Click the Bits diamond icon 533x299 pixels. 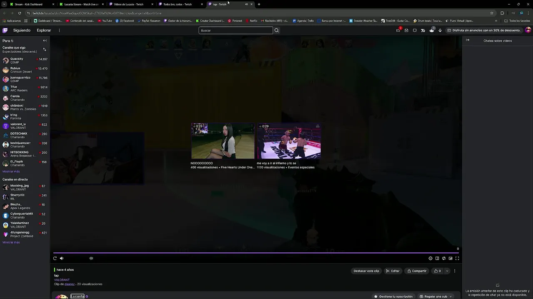(440, 30)
